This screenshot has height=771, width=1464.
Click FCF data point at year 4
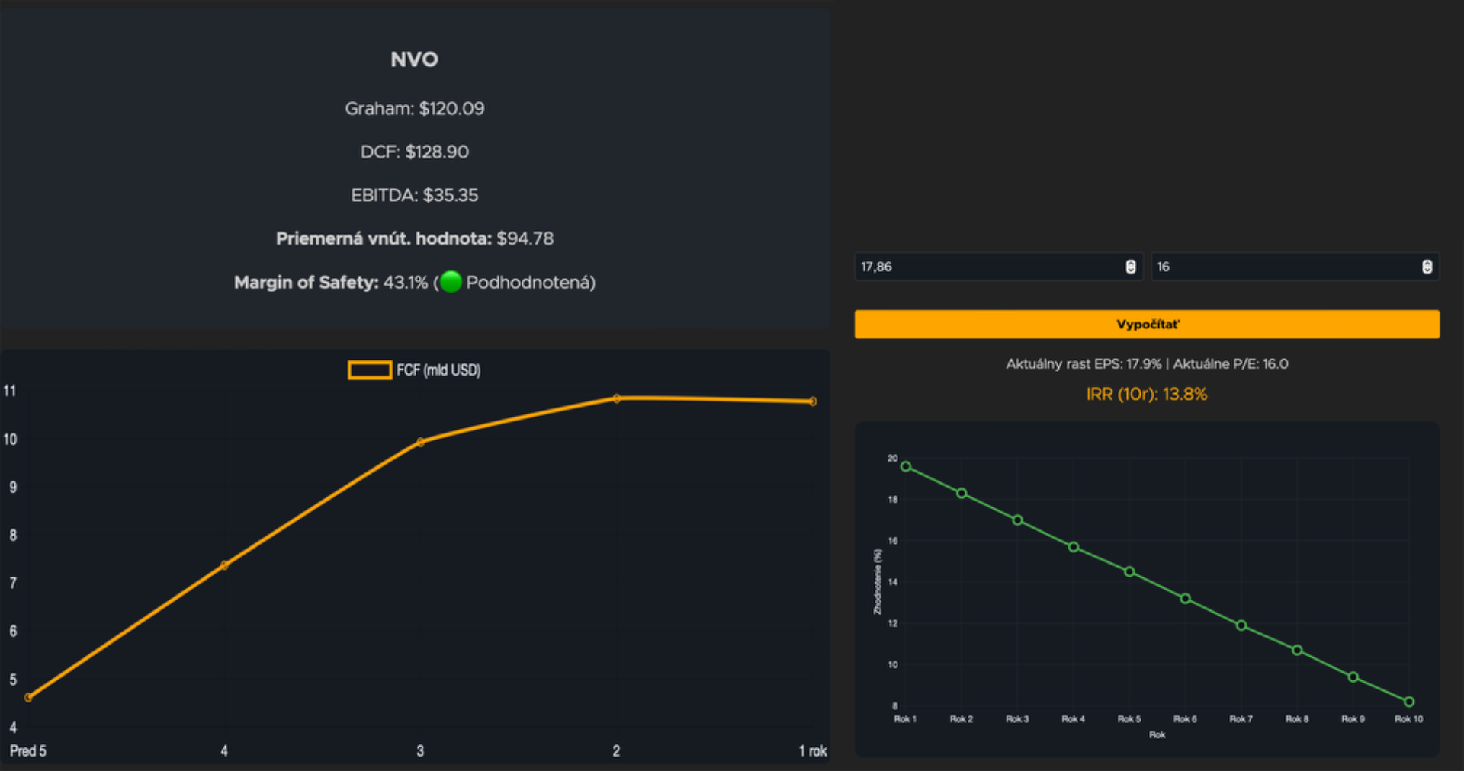(224, 565)
